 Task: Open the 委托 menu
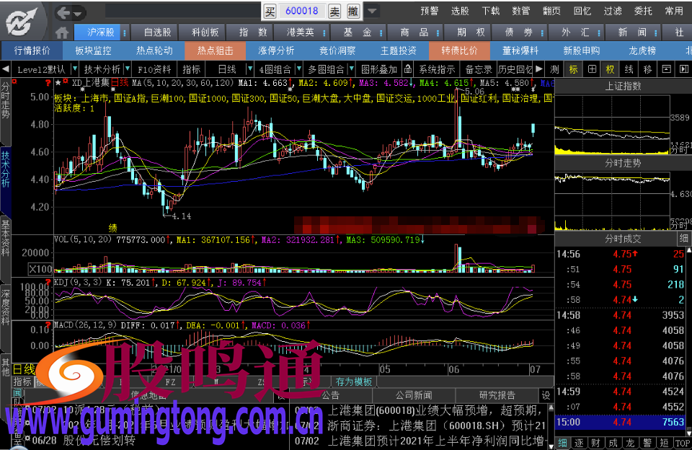click(643, 11)
